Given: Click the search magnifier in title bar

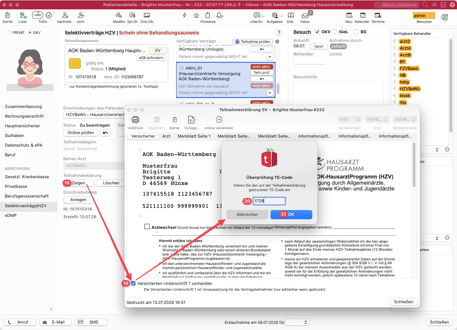Looking at the screenshot, I should coord(425,5).
